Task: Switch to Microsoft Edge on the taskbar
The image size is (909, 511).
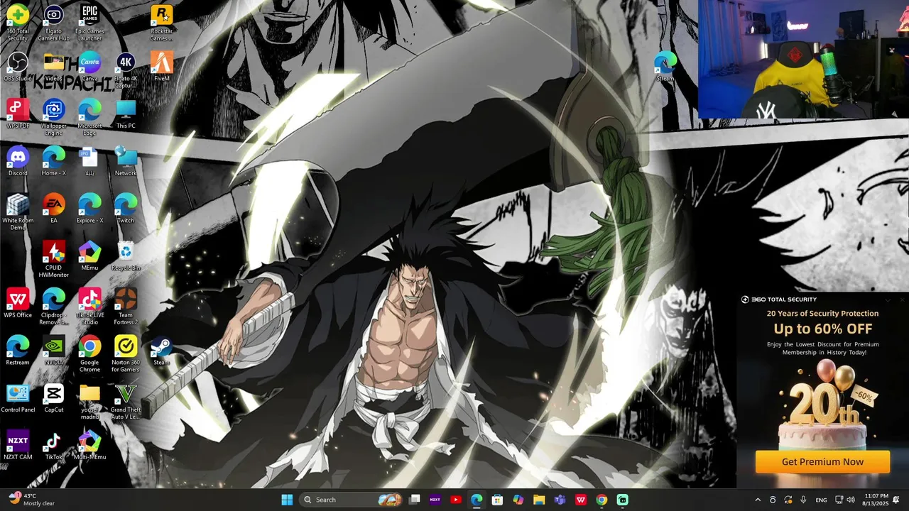Action: point(477,500)
